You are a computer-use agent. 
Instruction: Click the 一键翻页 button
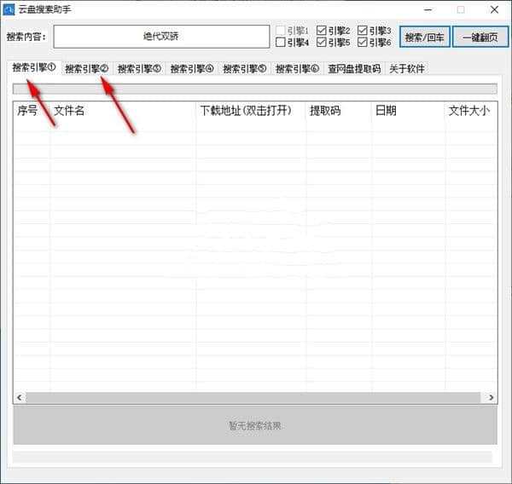click(x=480, y=37)
